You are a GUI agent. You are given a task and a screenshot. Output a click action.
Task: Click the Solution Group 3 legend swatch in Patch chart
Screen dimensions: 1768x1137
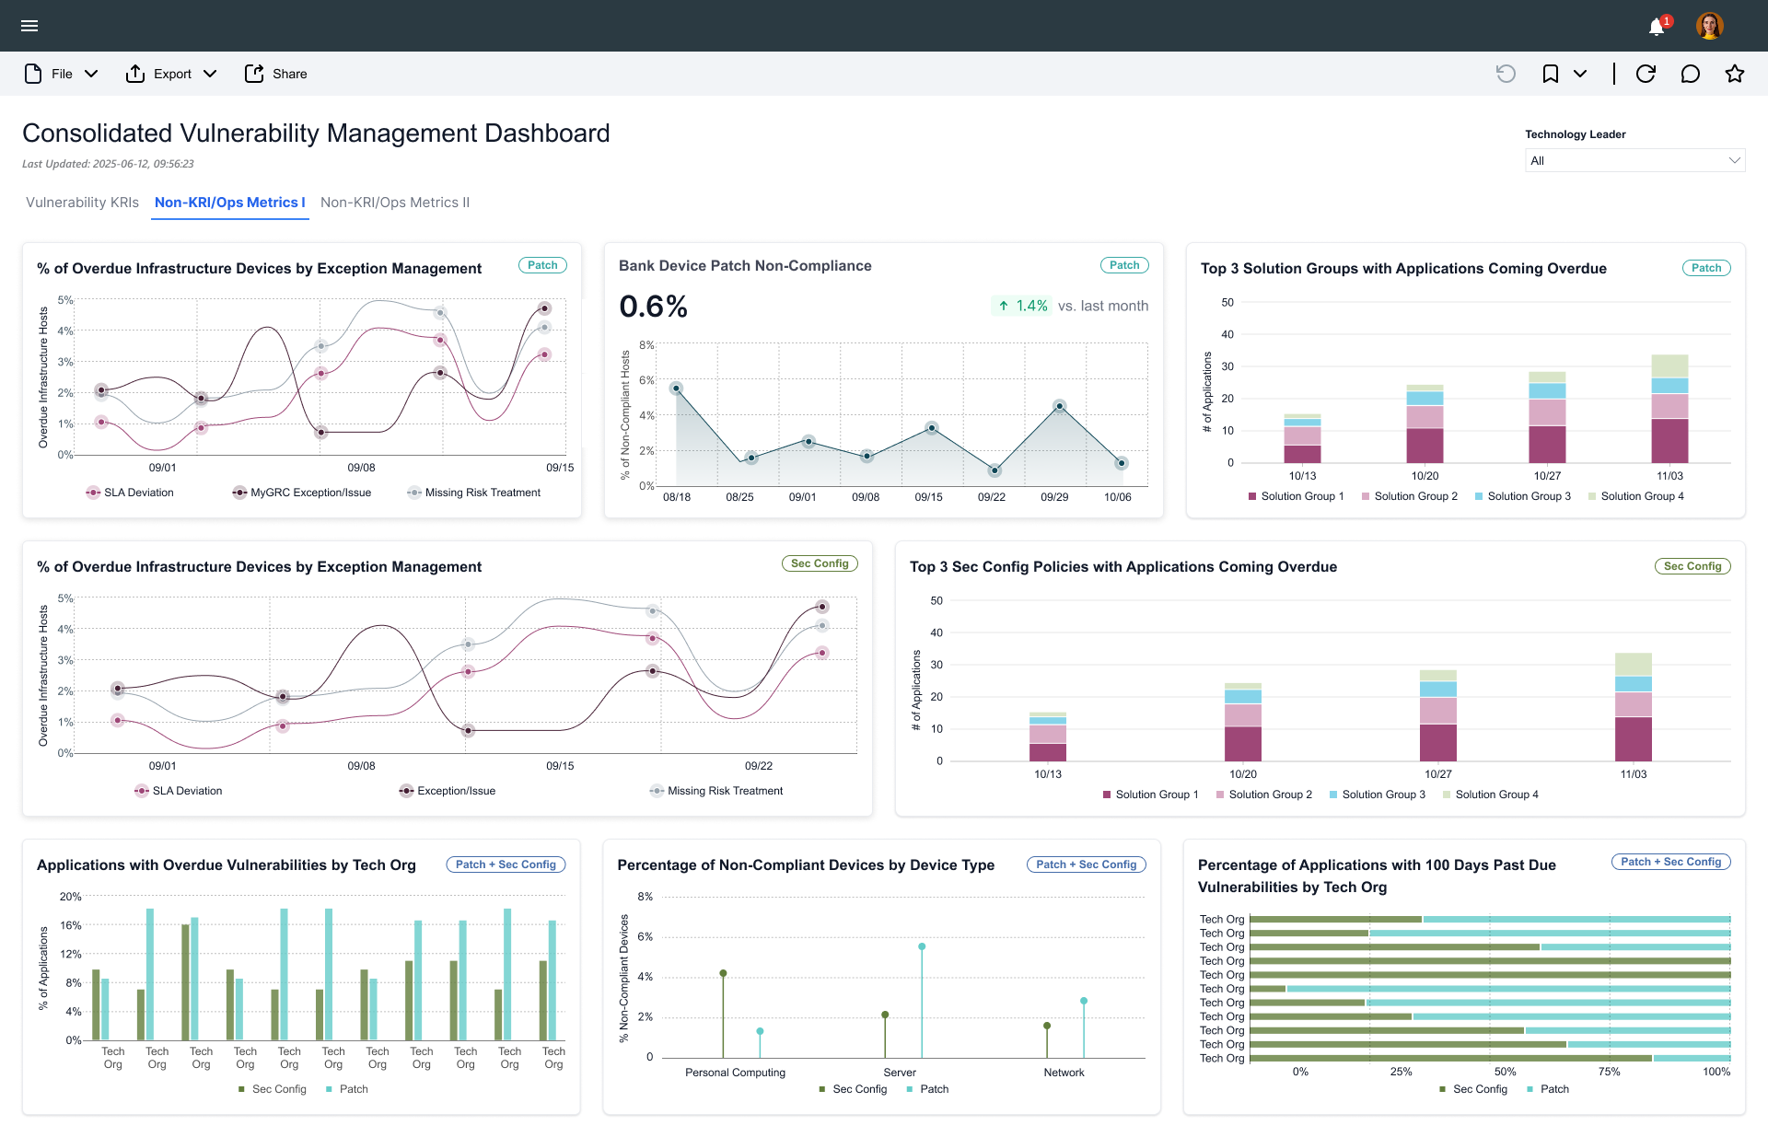point(1479,496)
